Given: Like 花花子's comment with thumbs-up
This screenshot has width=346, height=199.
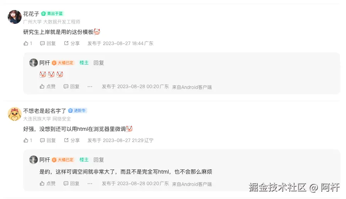Looking at the screenshot, I should 28,43.
